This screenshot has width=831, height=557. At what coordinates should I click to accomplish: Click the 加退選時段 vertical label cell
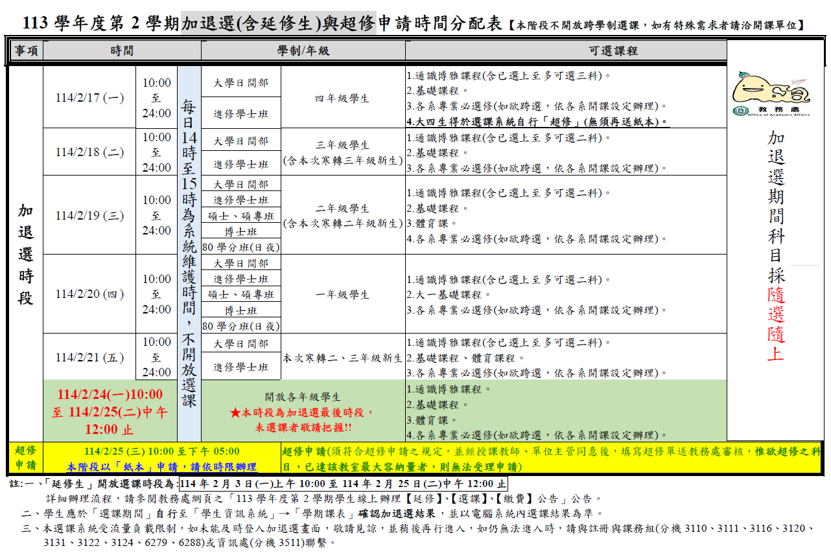(26, 253)
